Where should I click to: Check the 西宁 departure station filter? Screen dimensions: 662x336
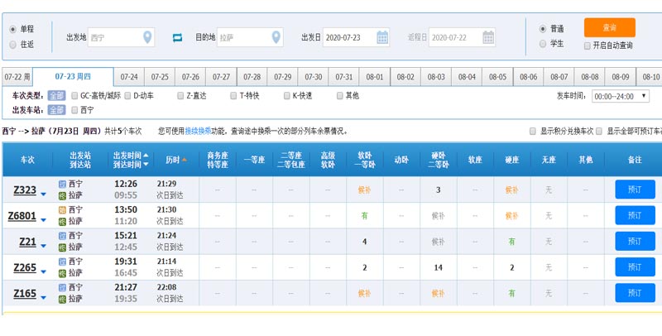tap(74, 110)
